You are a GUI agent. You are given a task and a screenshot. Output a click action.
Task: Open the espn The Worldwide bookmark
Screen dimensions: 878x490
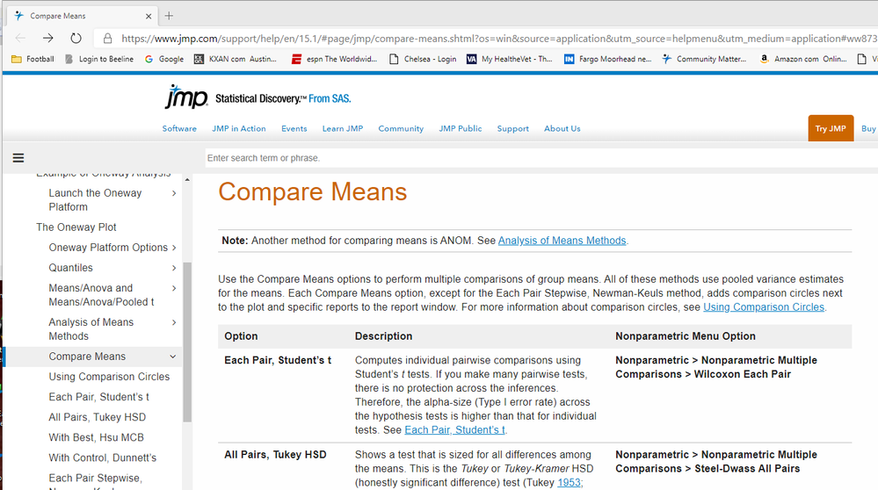pos(334,59)
